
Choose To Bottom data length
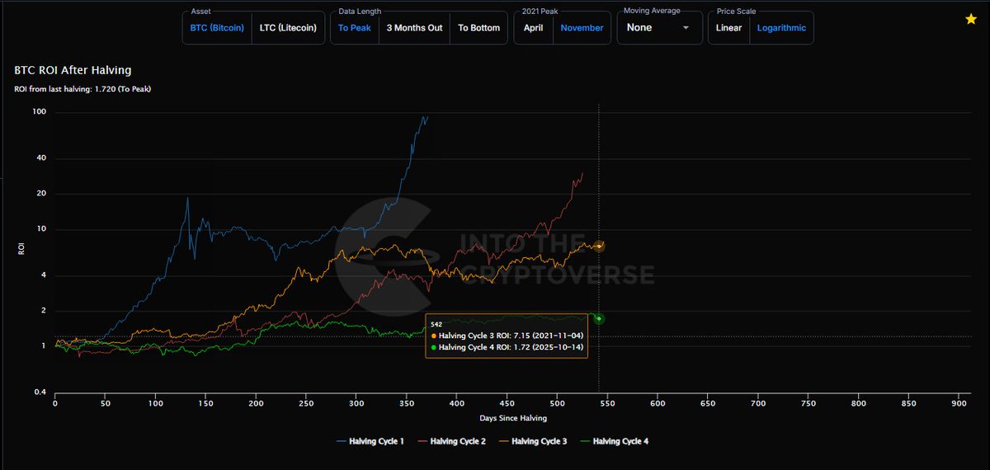click(478, 27)
